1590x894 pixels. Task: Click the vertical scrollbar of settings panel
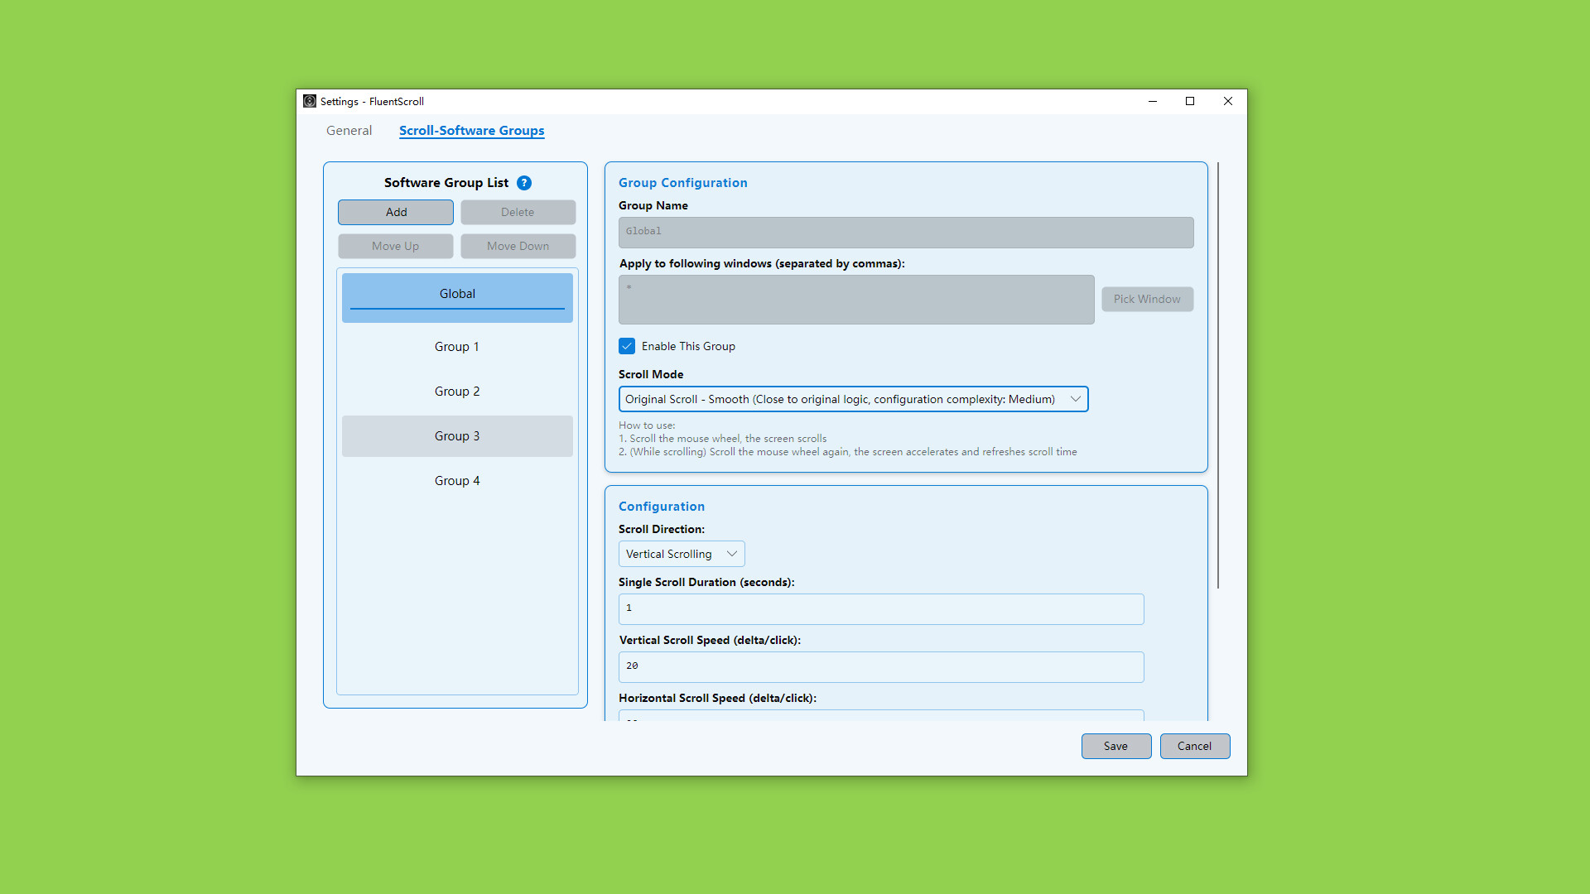point(1217,376)
